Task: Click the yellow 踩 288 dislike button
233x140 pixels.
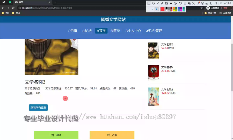Action: (x=112, y=135)
